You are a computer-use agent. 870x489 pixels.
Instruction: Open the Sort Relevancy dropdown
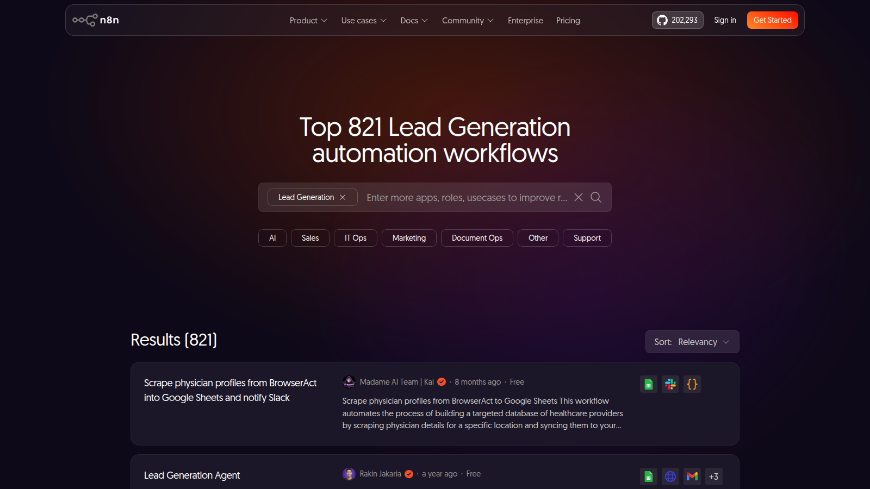tap(692, 342)
